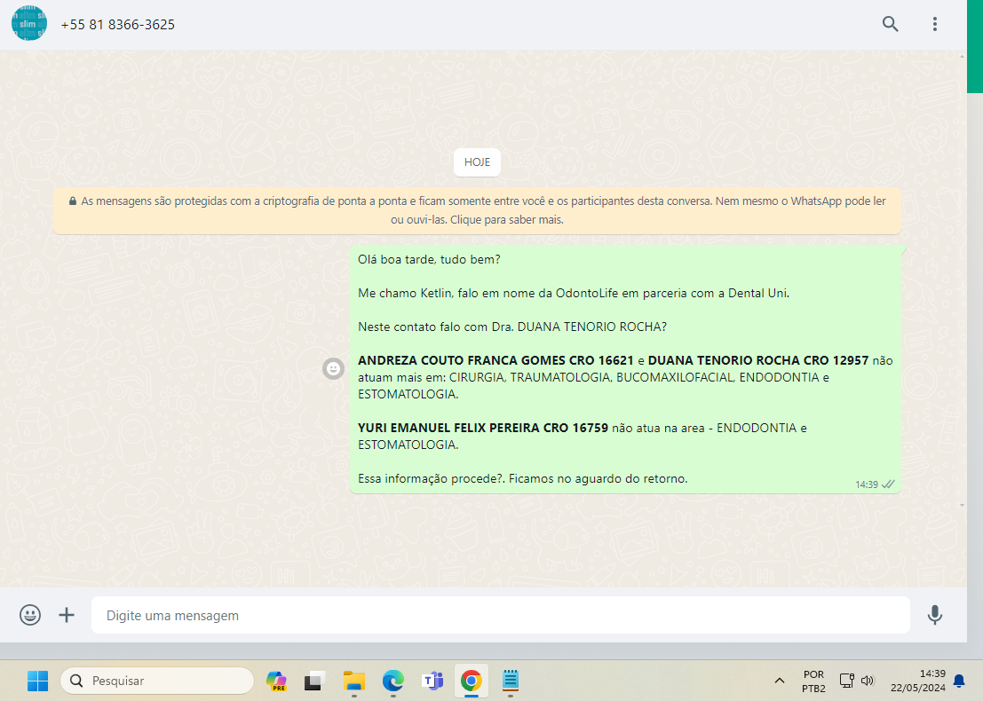Click the Pesquisar taskbar search box
The width and height of the screenshot is (983, 701).
(x=157, y=681)
